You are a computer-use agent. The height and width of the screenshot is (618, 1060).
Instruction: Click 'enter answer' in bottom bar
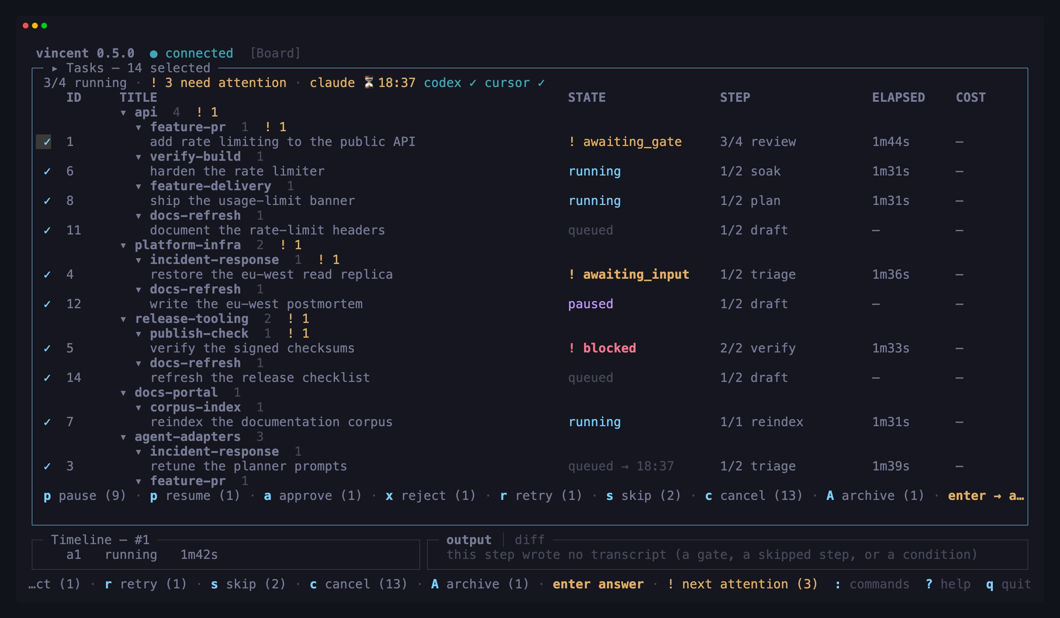tap(598, 584)
